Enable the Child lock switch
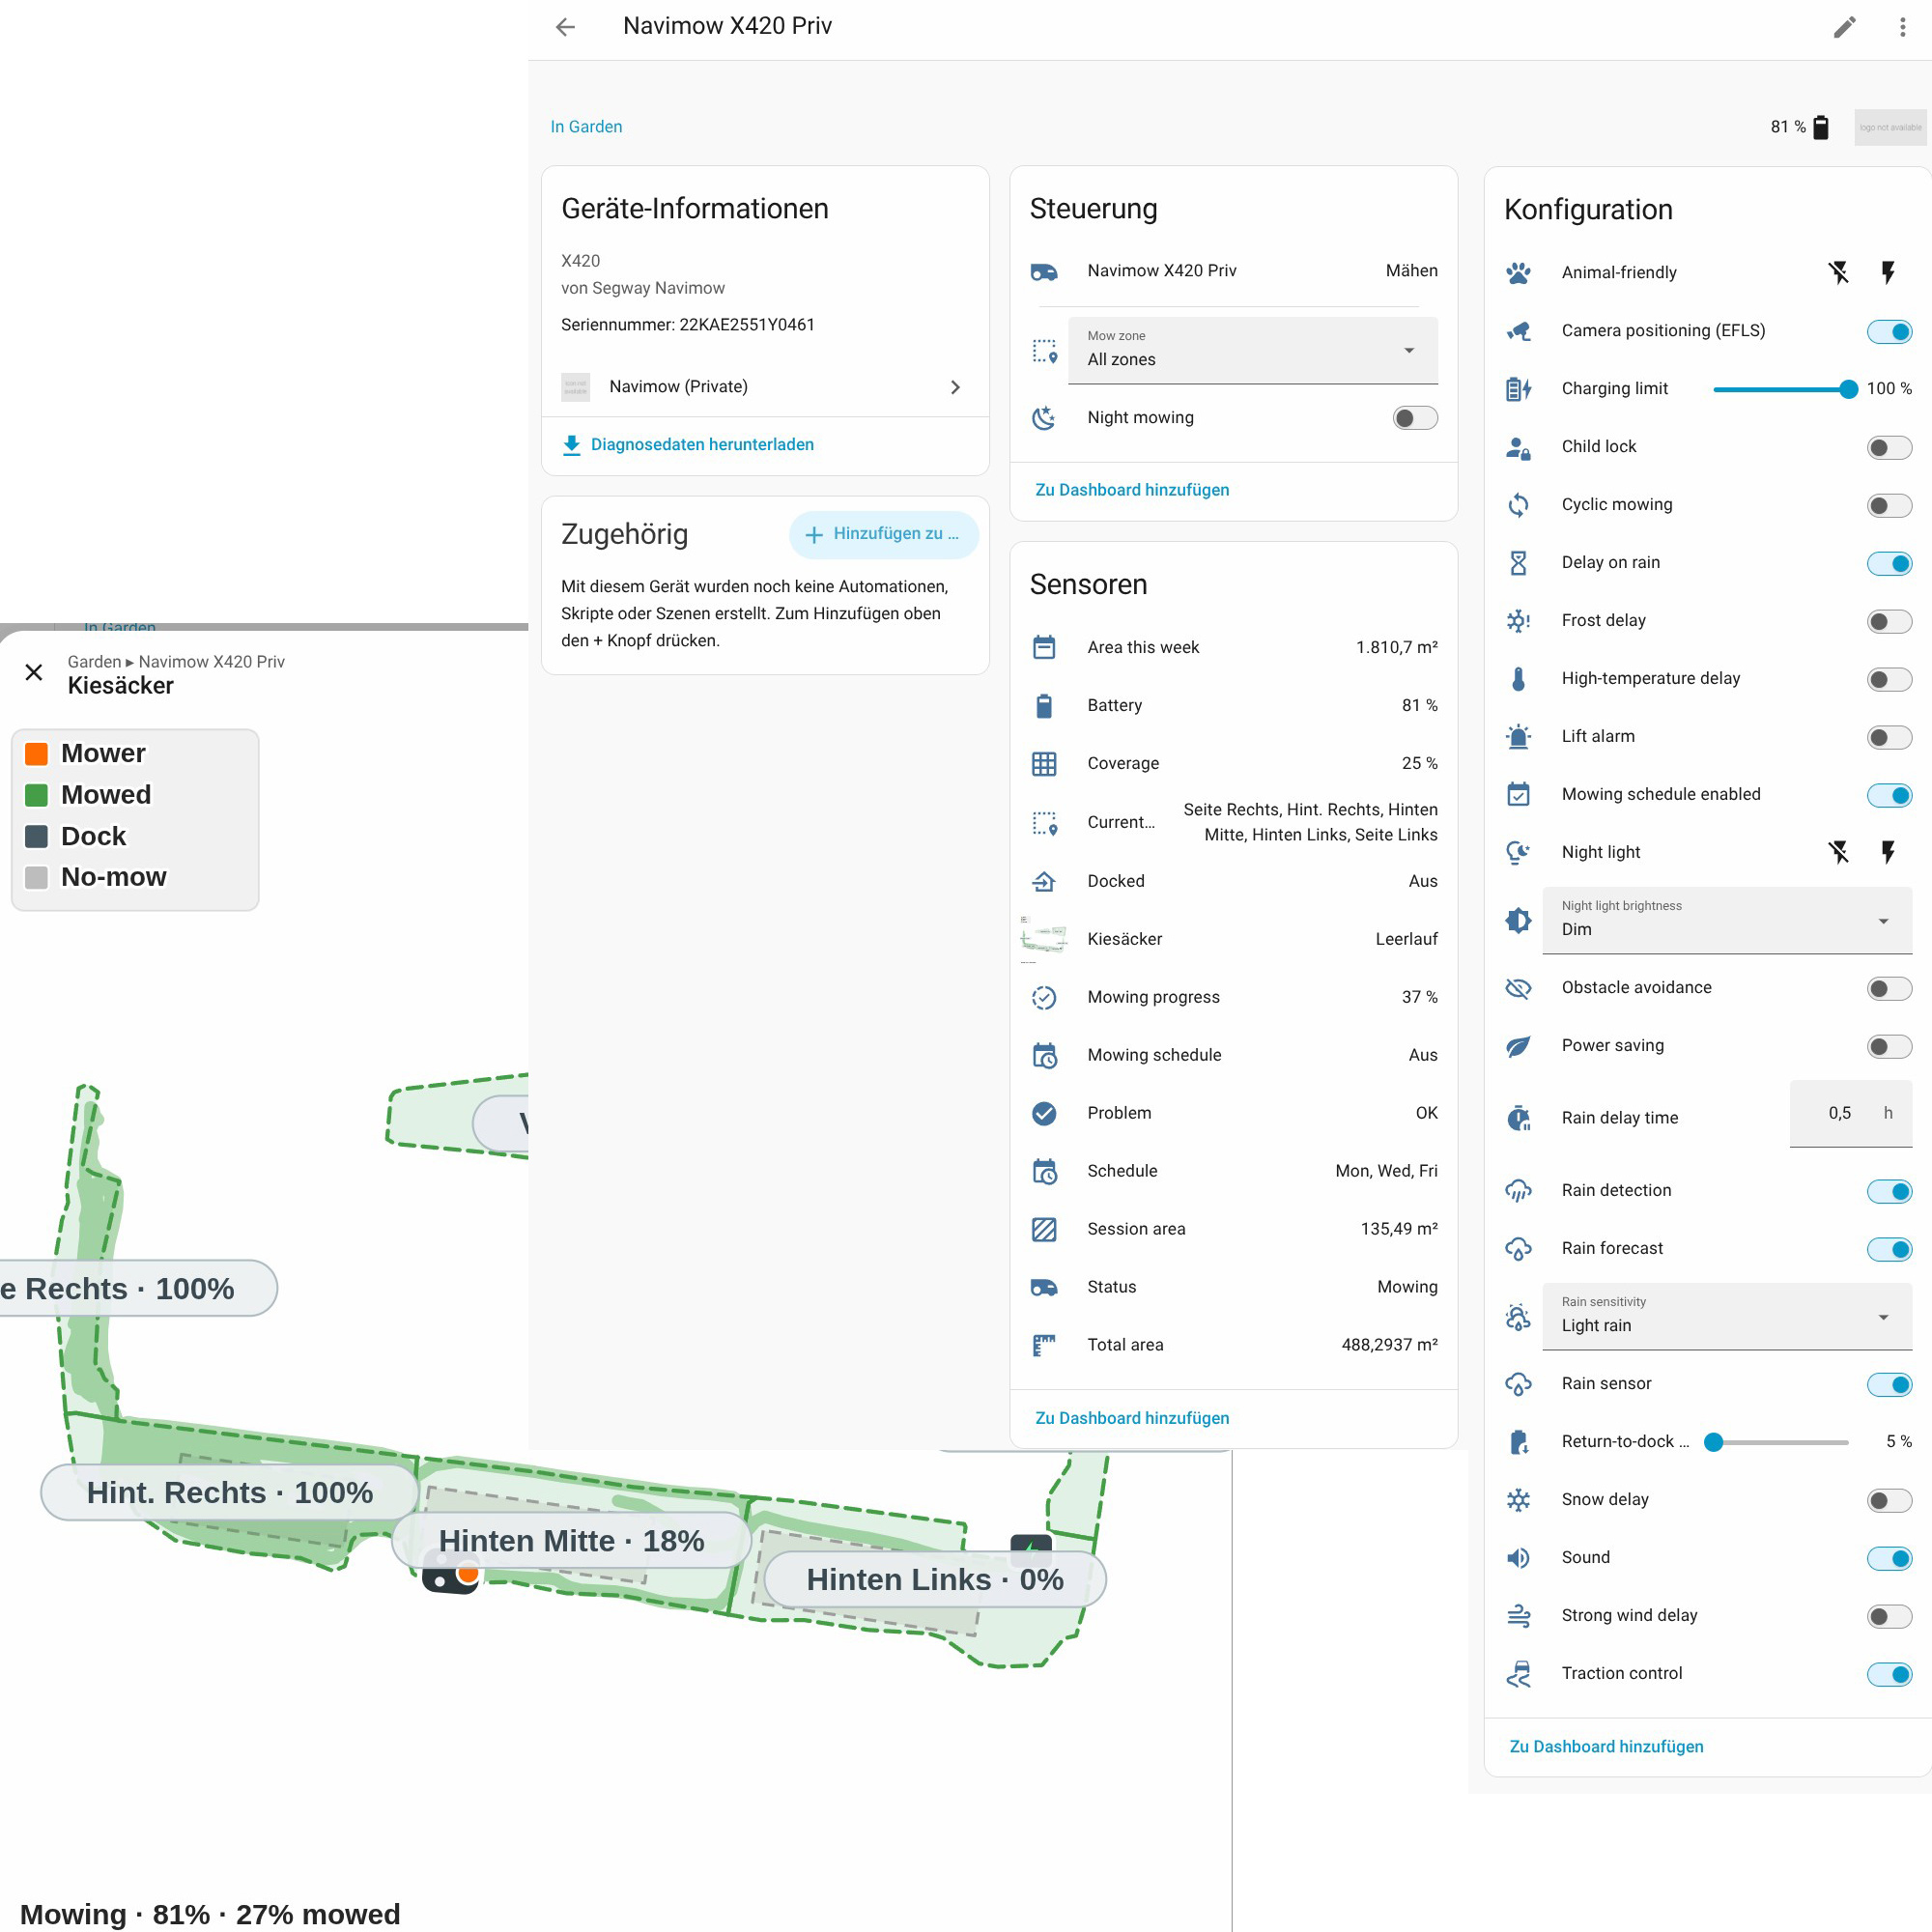 [x=1889, y=447]
